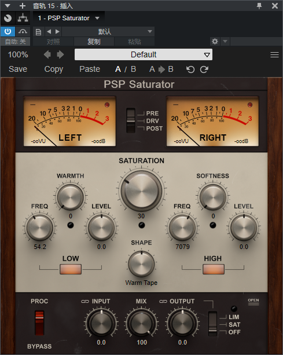Open the preset file icon
The width and height of the screenshot is (283, 355).
coord(38,32)
